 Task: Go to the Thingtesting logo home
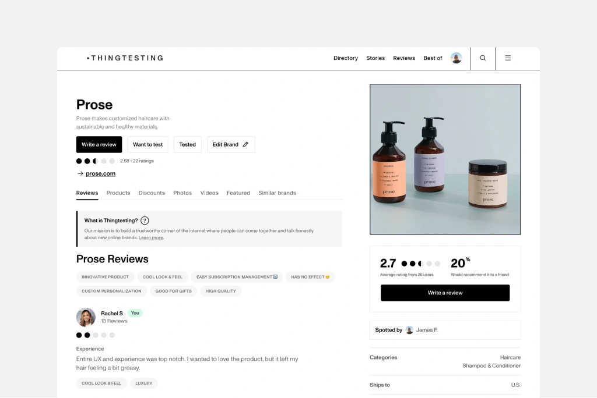pos(125,58)
